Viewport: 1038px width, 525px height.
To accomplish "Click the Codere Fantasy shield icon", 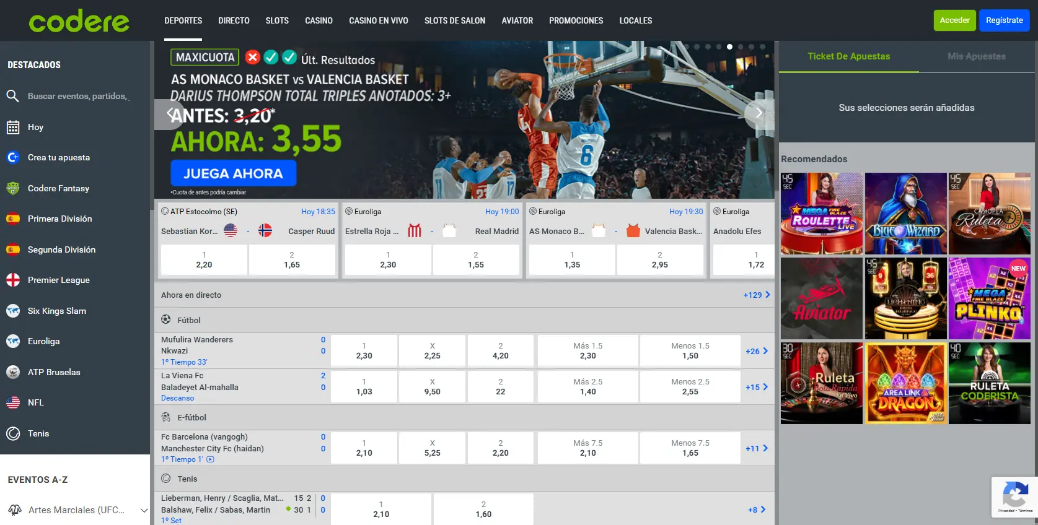I will pyautogui.click(x=13, y=188).
